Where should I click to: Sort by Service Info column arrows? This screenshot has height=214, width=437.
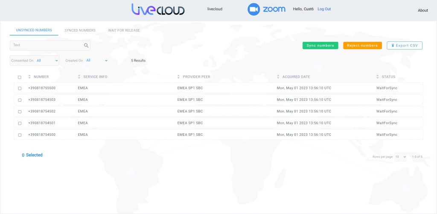click(x=79, y=77)
